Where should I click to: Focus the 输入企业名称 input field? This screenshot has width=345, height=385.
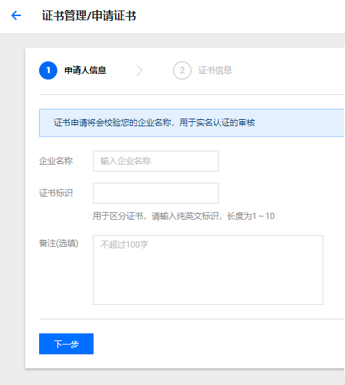[156, 161]
